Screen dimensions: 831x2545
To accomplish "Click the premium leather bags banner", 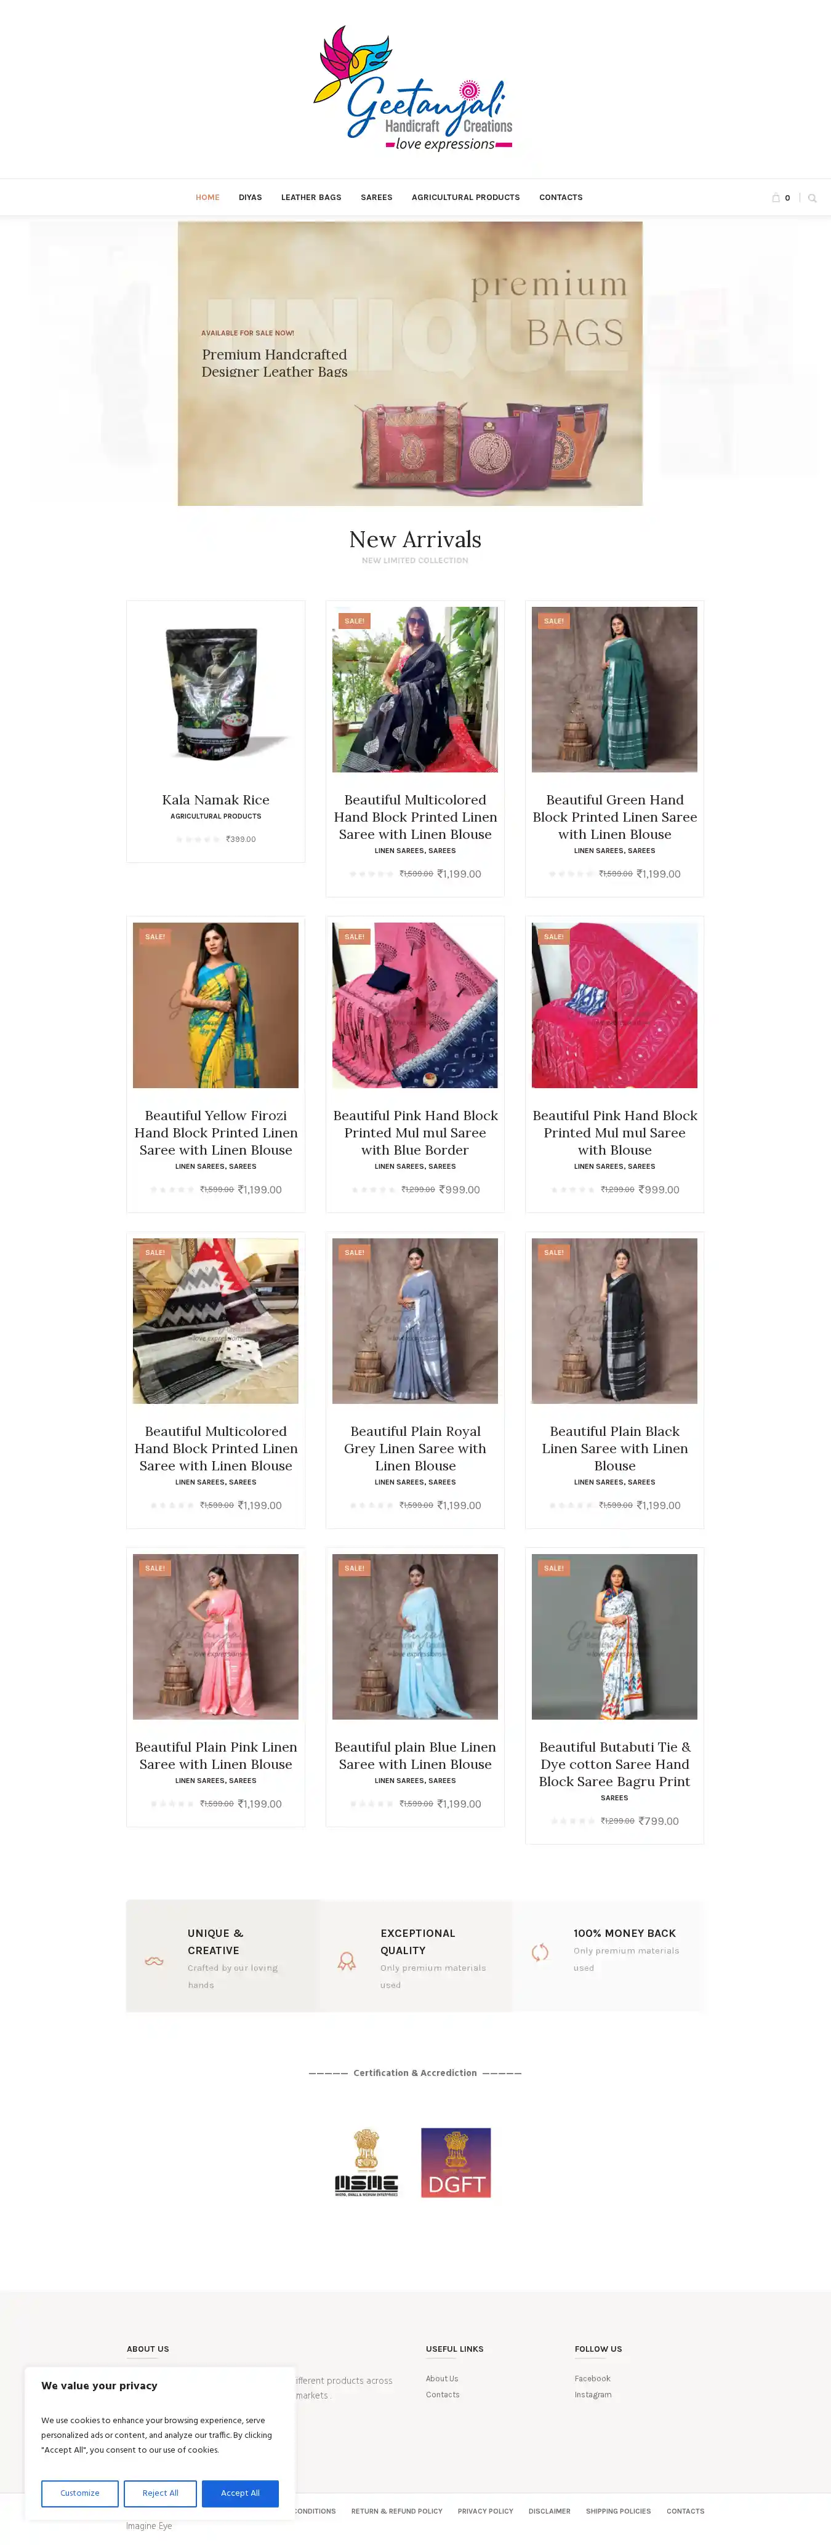I will coord(410,364).
